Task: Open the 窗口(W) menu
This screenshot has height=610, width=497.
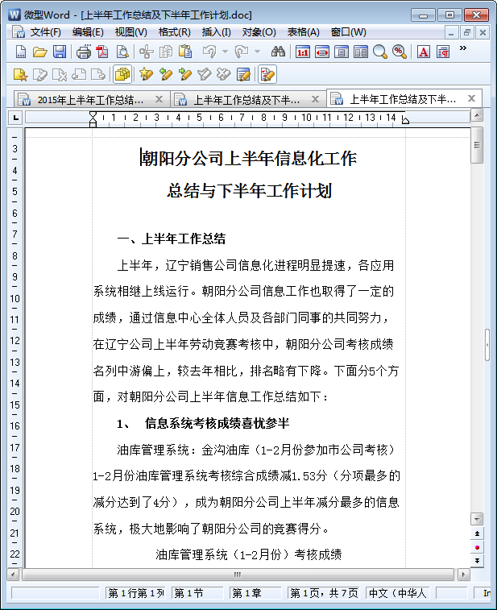Action: [x=349, y=32]
